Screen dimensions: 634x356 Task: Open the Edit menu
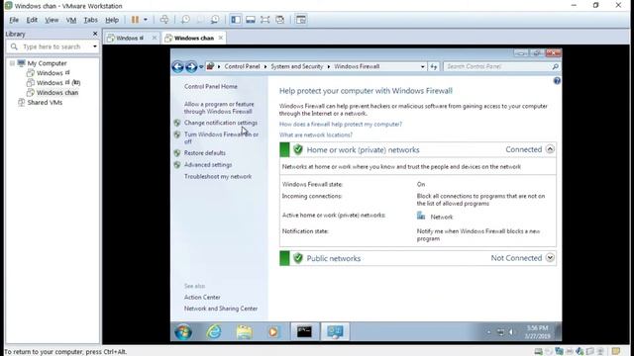(32, 20)
